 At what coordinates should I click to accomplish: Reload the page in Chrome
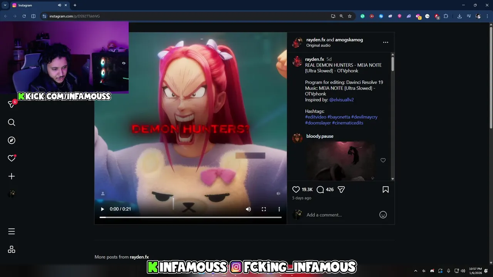click(24, 16)
